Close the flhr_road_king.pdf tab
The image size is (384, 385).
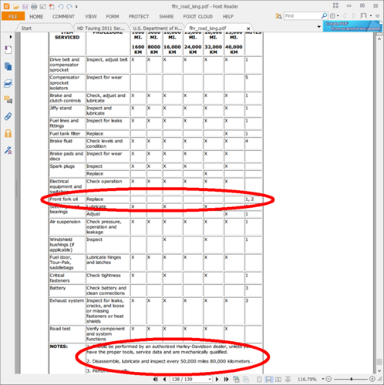point(248,28)
